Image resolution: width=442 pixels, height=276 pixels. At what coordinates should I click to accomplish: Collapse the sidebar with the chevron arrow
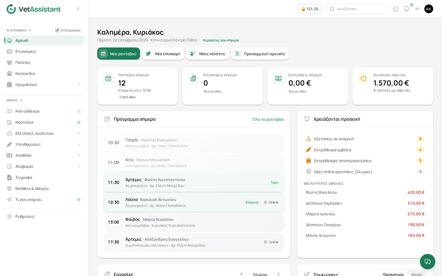(78, 9)
